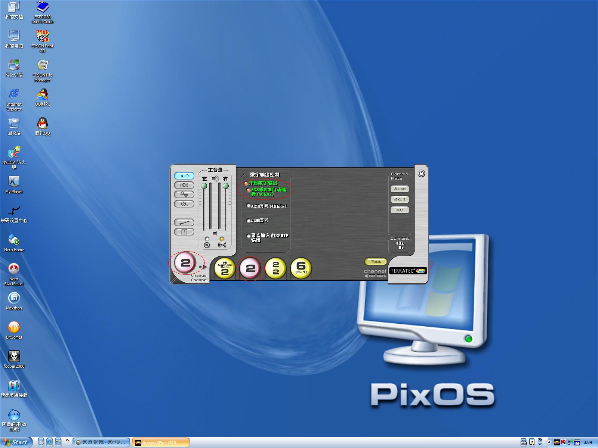The height and width of the screenshot is (448, 598).
Task: Open the Start menu
Action: (16, 442)
